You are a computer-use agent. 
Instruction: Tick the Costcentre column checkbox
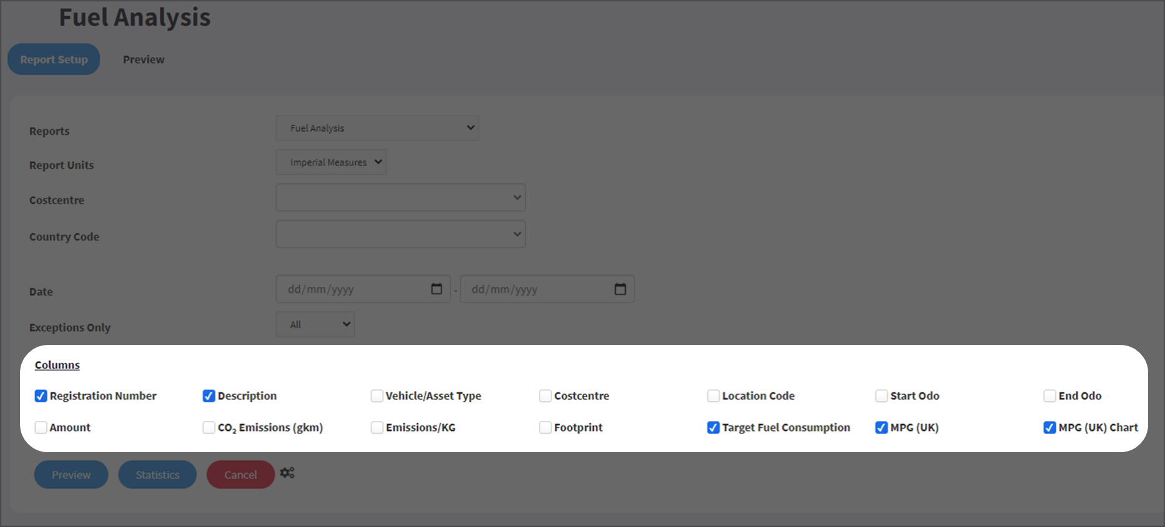pyautogui.click(x=546, y=396)
